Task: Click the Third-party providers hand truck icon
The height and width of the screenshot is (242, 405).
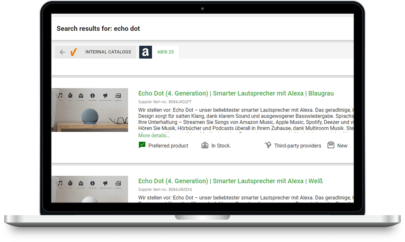Action: [268, 145]
